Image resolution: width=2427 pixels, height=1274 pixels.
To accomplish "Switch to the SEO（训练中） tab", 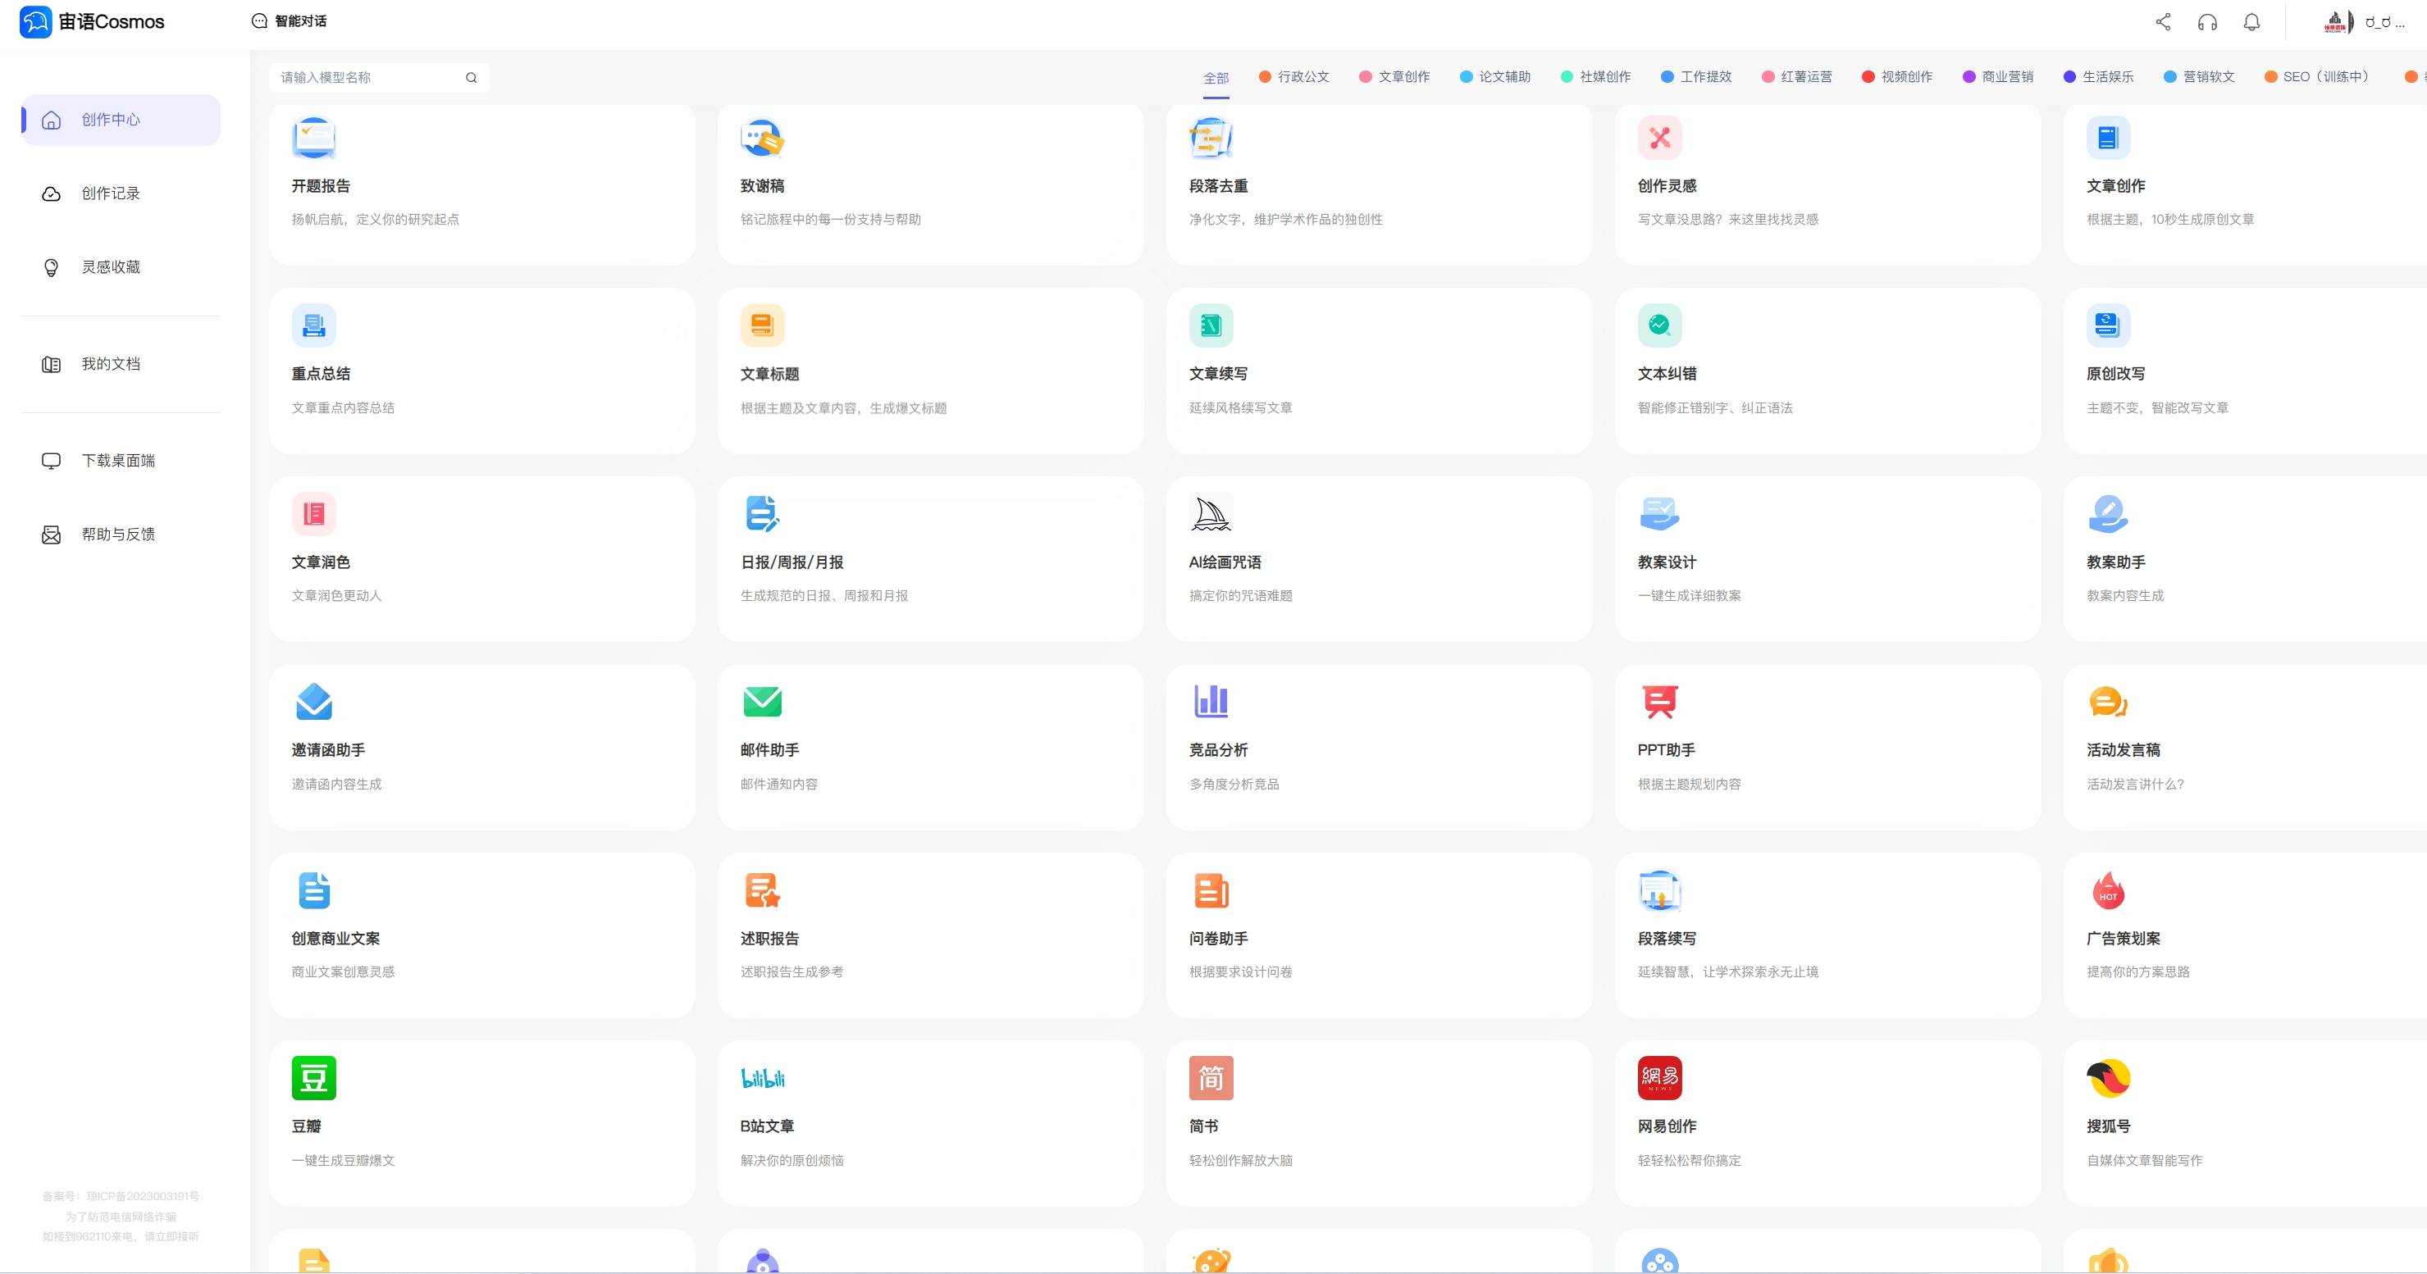I will click(x=2320, y=76).
